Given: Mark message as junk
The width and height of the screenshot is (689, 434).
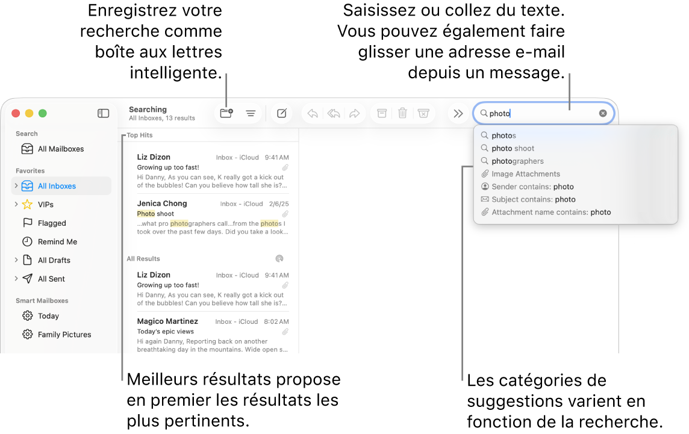Looking at the screenshot, I should (x=423, y=113).
